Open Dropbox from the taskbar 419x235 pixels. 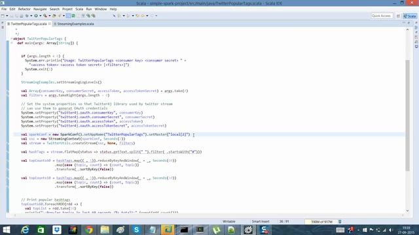(57, 230)
